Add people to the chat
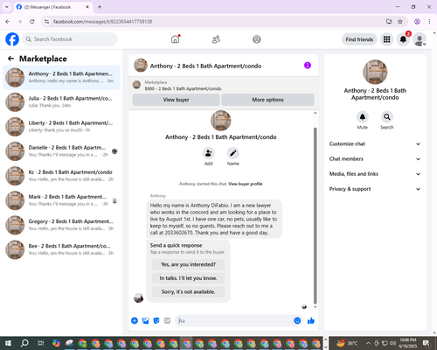This screenshot has width=437, height=350. tap(208, 153)
